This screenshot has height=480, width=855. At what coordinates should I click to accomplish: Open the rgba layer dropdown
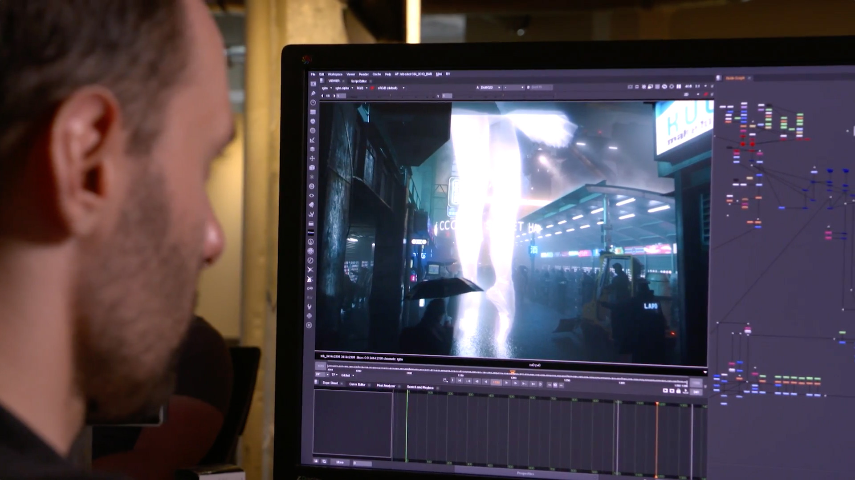click(327, 88)
